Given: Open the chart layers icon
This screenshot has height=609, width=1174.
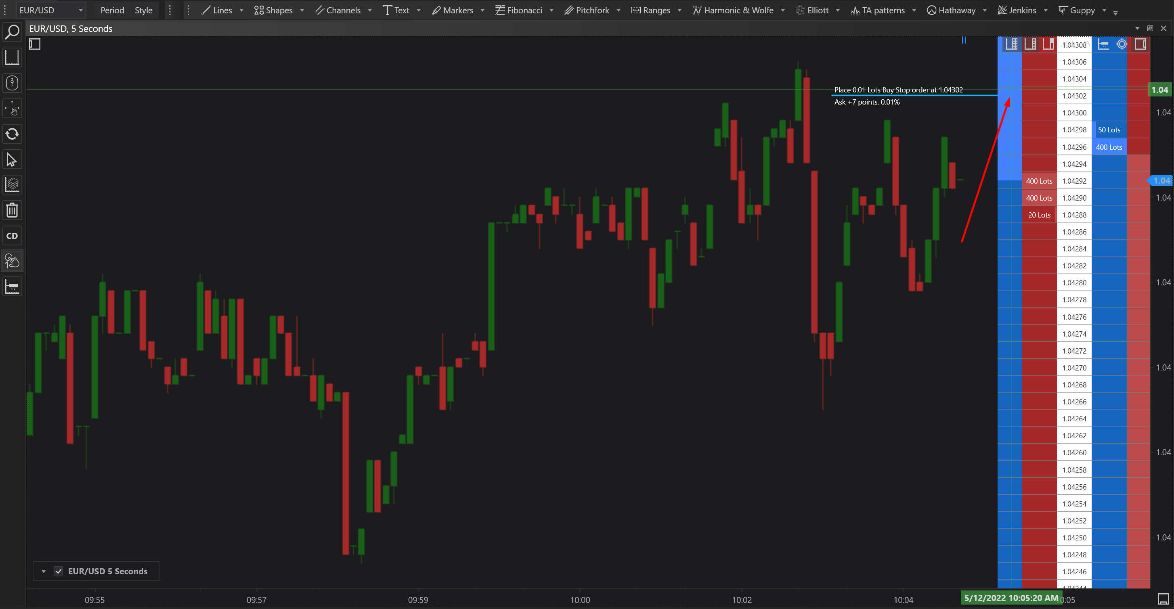Looking at the screenshot, I should (12, 185).
